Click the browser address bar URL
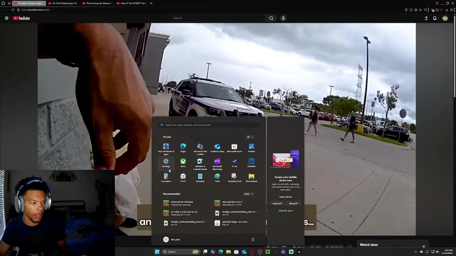456x256 pixels. (x=36, y=10)
